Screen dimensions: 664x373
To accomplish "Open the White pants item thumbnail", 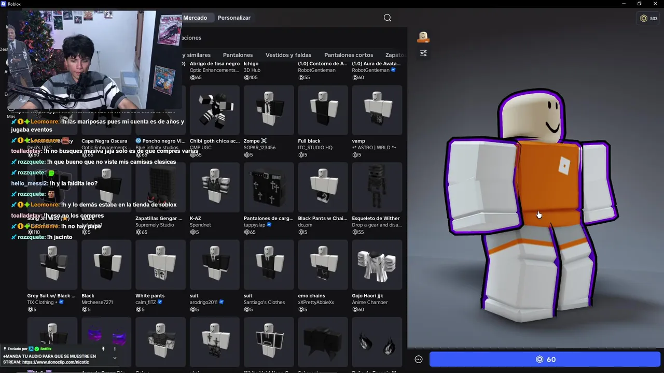I will [x=161, y=265].
